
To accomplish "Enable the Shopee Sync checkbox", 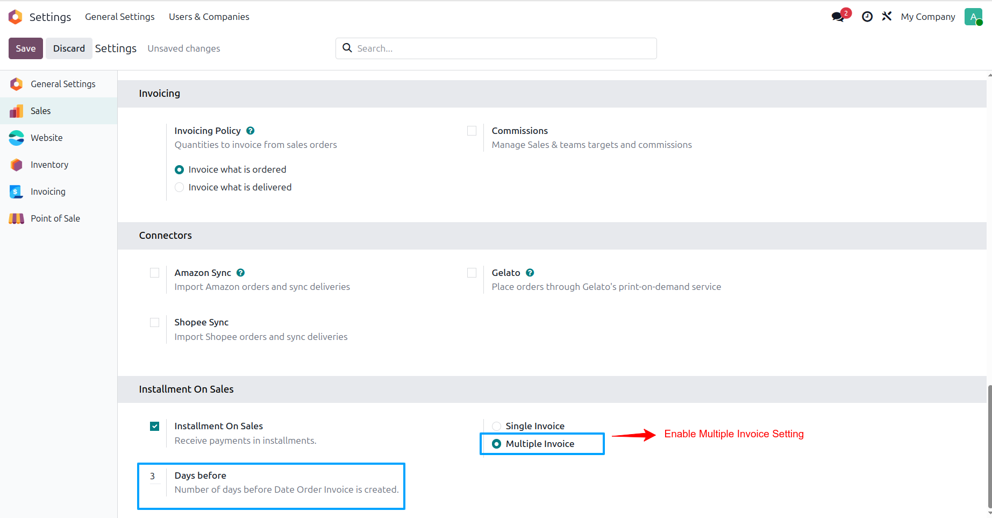I will point(154,322).
